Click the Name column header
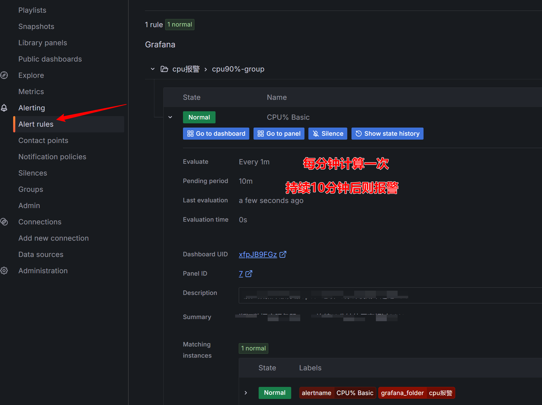The height and width of the screenshot is (405, 542). 277,97
